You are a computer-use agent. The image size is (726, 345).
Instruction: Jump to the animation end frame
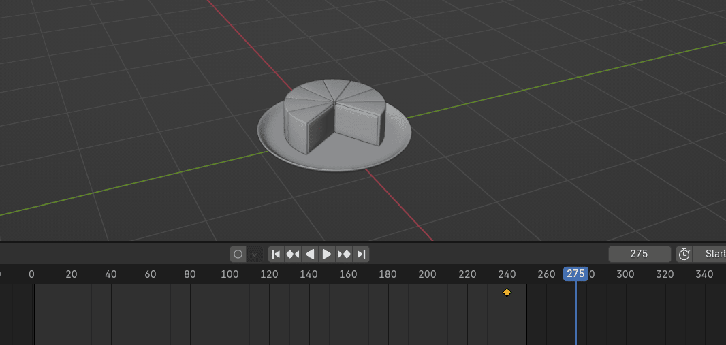[362, 254]
